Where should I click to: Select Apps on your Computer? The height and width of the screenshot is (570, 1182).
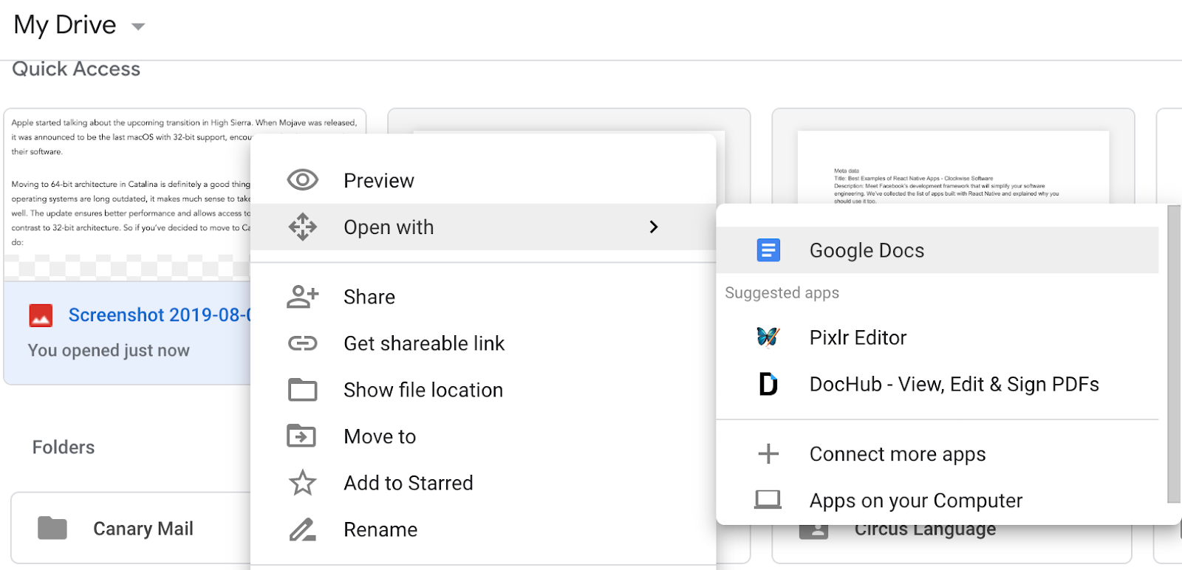tap(915, 501)
